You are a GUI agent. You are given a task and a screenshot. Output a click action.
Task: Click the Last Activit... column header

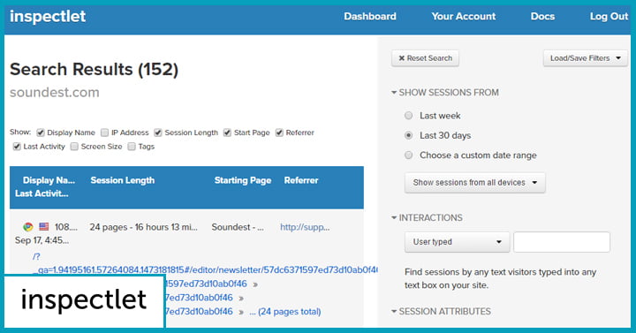42,193
